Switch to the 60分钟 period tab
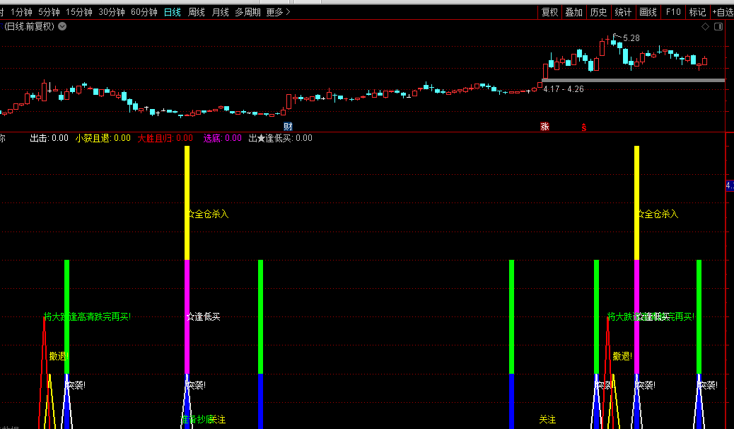This screenshot has height=429, width=734. (144, 12)
